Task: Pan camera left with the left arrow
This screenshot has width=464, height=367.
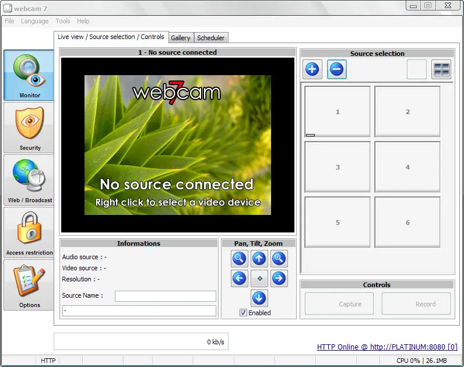Action: [x=239, y=278]
